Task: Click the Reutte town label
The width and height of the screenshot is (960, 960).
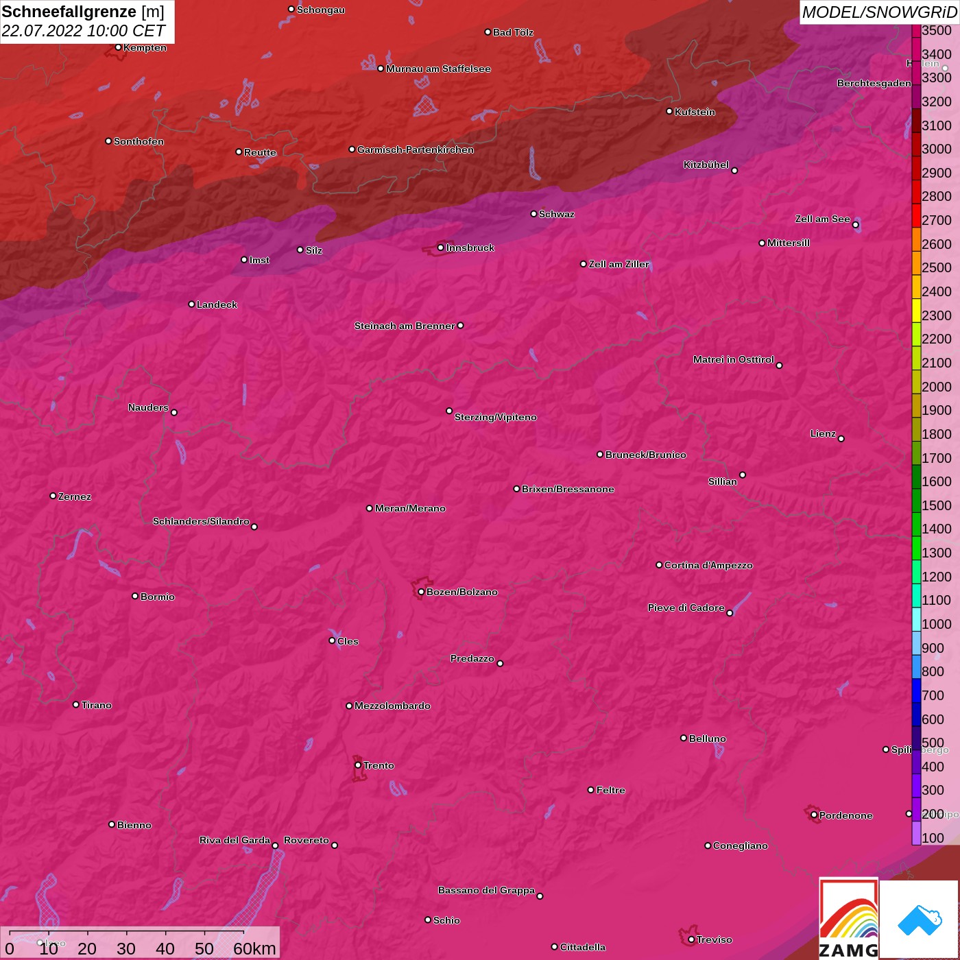Action: [260, 152]
